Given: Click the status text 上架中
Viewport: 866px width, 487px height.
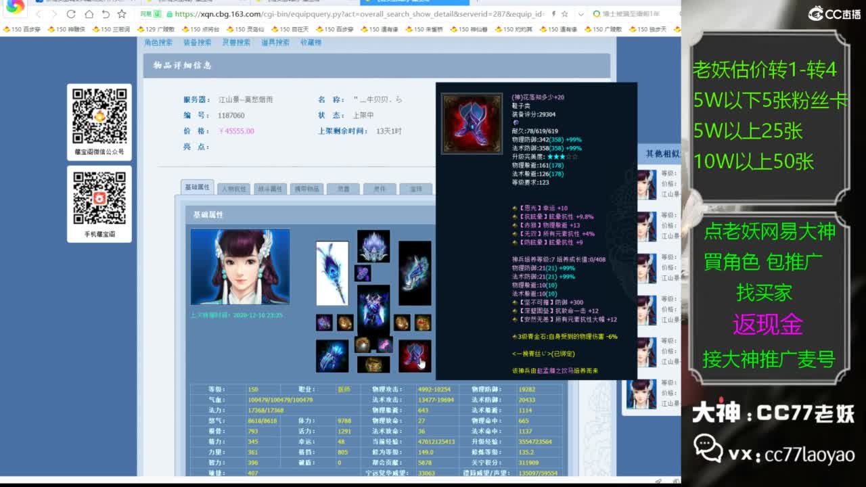Looking at the screenshot, I should (x=363, y=116).
